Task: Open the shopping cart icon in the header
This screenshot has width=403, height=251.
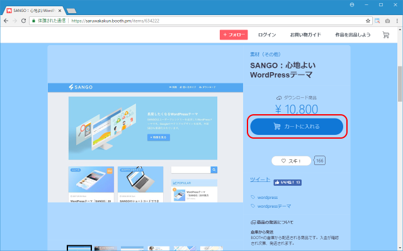Action: [386, 35]
